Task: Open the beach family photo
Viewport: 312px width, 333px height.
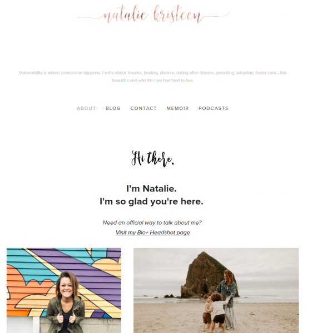Action: (x=216, y=290)
